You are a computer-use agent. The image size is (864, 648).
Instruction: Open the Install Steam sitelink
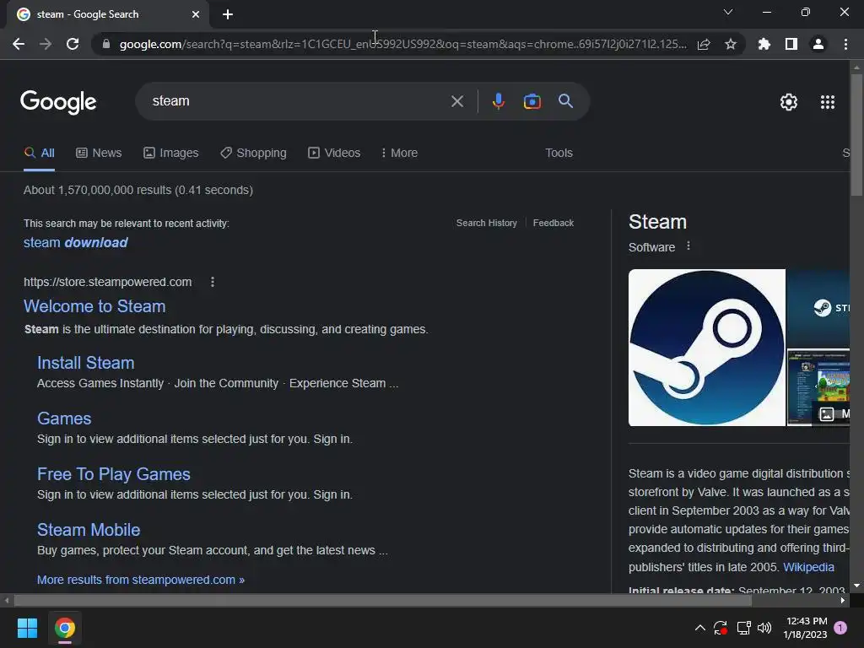85,363
